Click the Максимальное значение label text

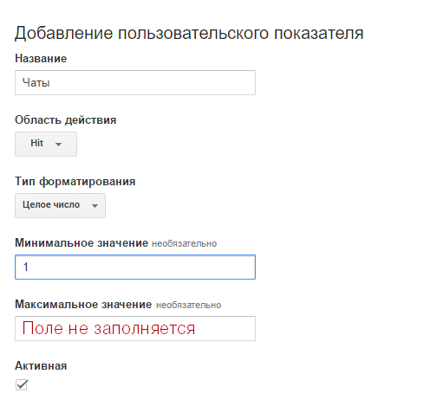tap(83, 305)
